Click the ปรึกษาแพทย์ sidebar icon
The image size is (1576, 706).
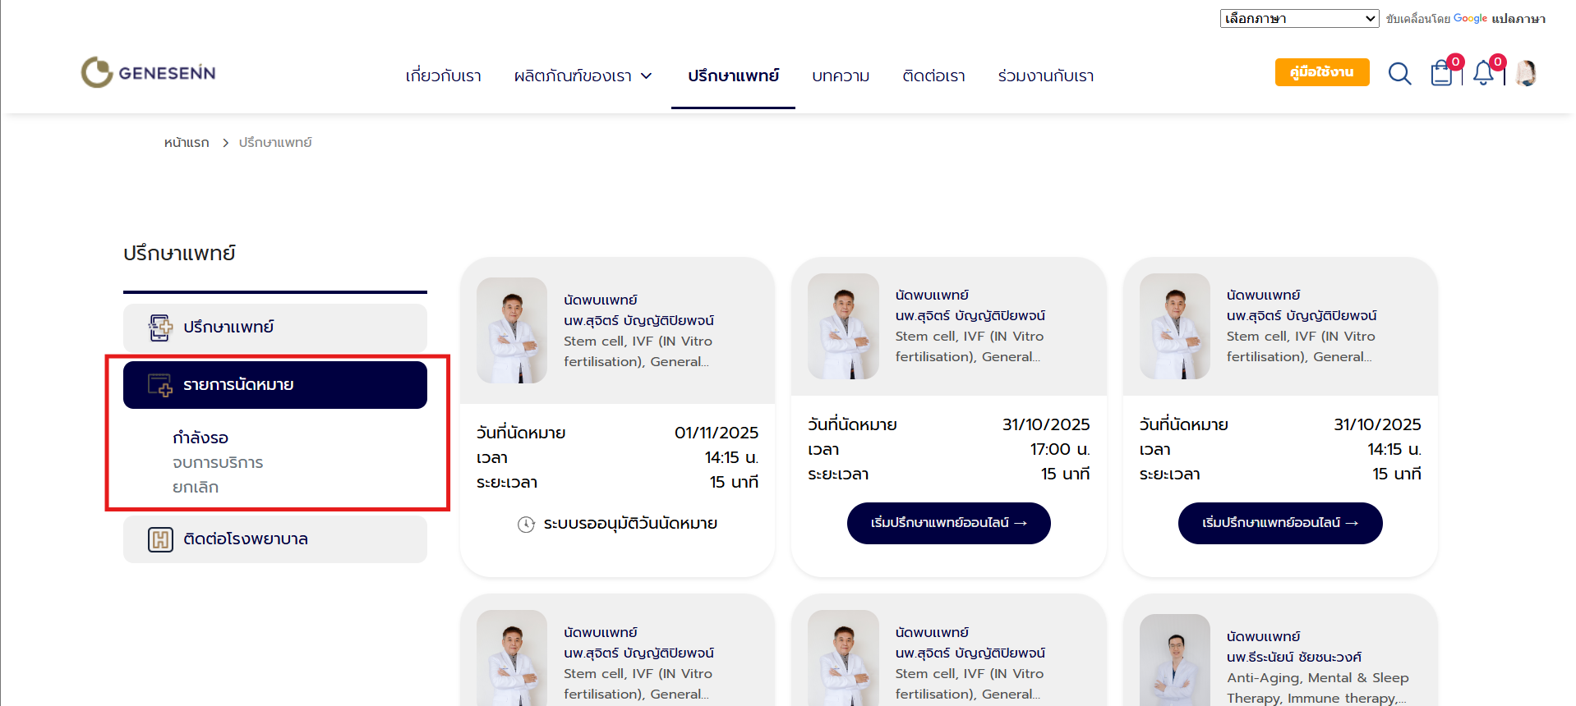point(160,328)
